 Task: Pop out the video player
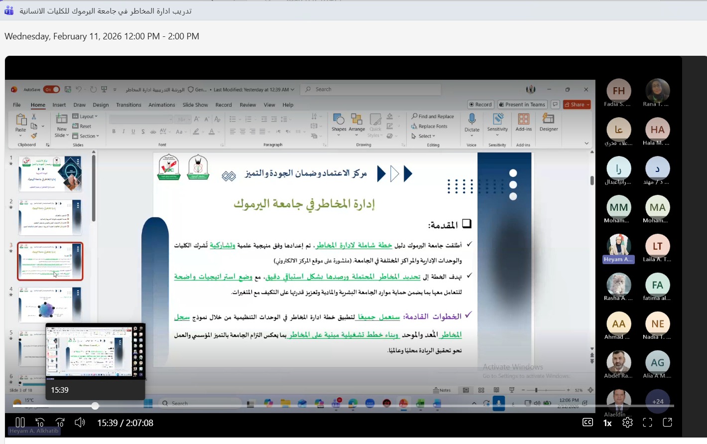point(667,423)
